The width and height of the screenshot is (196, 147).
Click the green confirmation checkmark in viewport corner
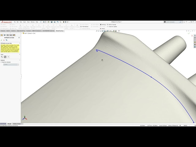point(189,33)
